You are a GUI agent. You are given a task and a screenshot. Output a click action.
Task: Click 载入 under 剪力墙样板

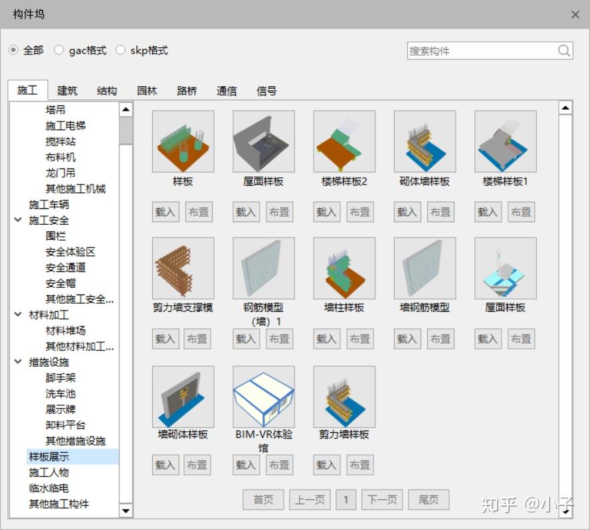tap(326, 464)
